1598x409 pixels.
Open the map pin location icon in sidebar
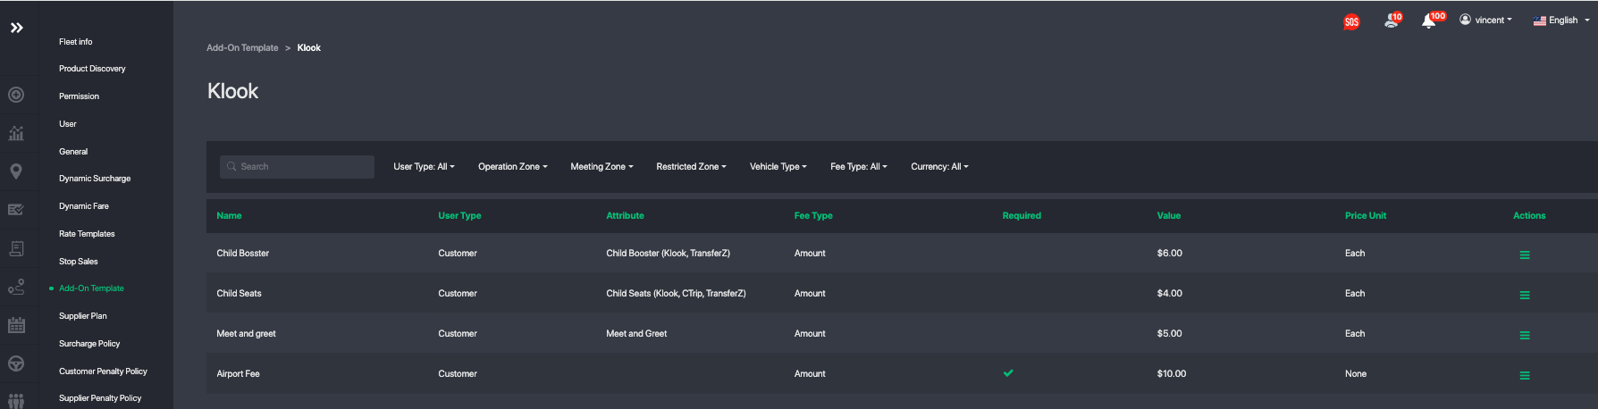click(16, 171)
